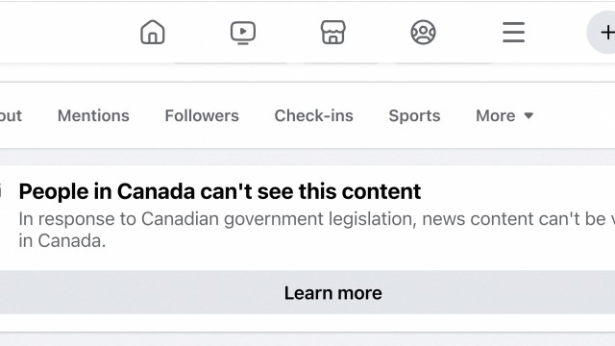Select the Check-ins tab
The image size is (615, 346).
(314, 115)
